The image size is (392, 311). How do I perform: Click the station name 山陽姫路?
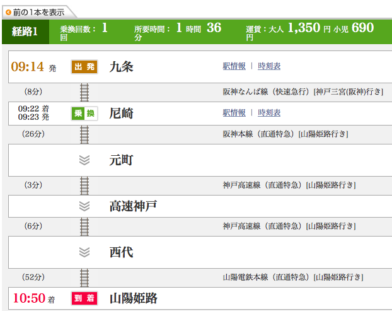[x=133, y=298]
